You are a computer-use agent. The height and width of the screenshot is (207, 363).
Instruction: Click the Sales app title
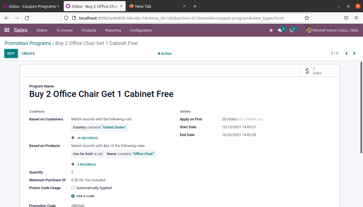20,30
